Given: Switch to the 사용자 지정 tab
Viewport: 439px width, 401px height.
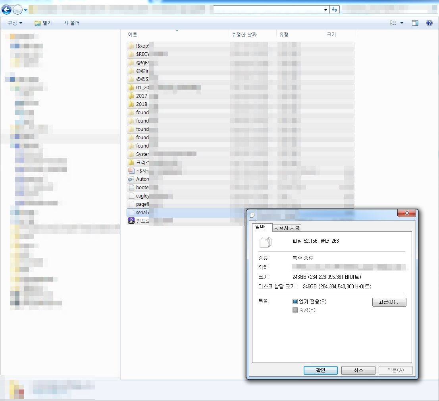Looking at the screenshot, I should point(287,228).
